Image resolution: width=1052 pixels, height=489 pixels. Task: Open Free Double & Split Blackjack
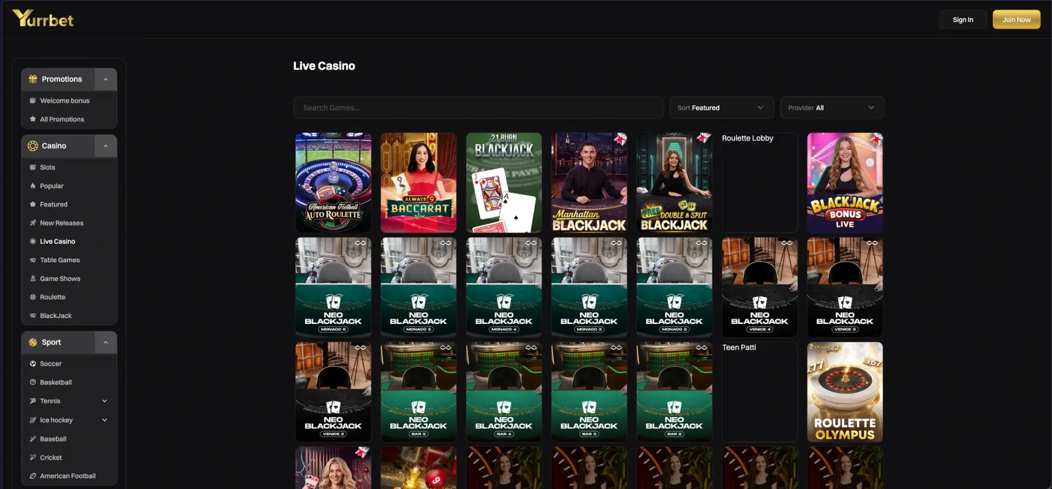pos(674,183)
